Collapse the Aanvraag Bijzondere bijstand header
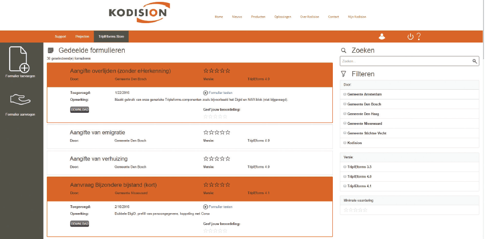Image resolution: width=490 pixels, height=239 pixels. (x=190, y=189)
